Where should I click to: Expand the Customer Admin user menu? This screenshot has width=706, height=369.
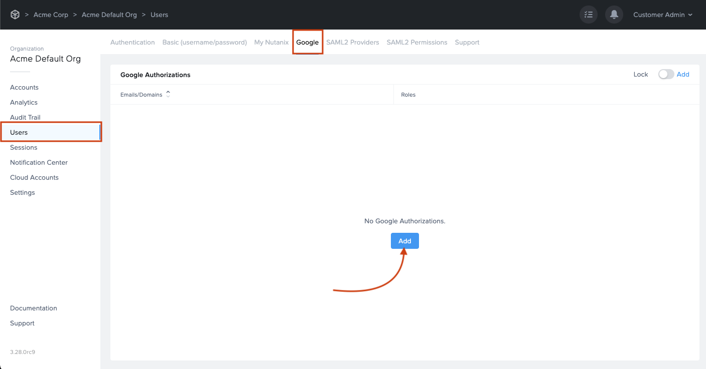coord(662,15)
